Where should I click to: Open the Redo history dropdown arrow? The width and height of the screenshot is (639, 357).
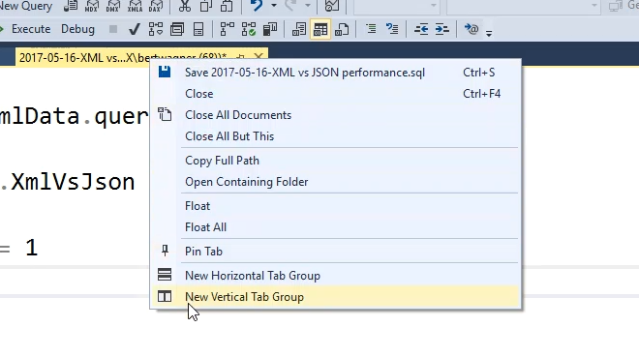coord(308,6)
